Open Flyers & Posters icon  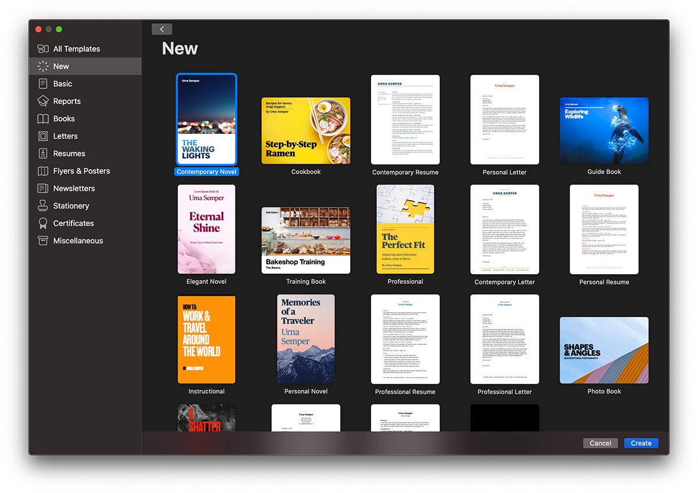coord(43,171)
